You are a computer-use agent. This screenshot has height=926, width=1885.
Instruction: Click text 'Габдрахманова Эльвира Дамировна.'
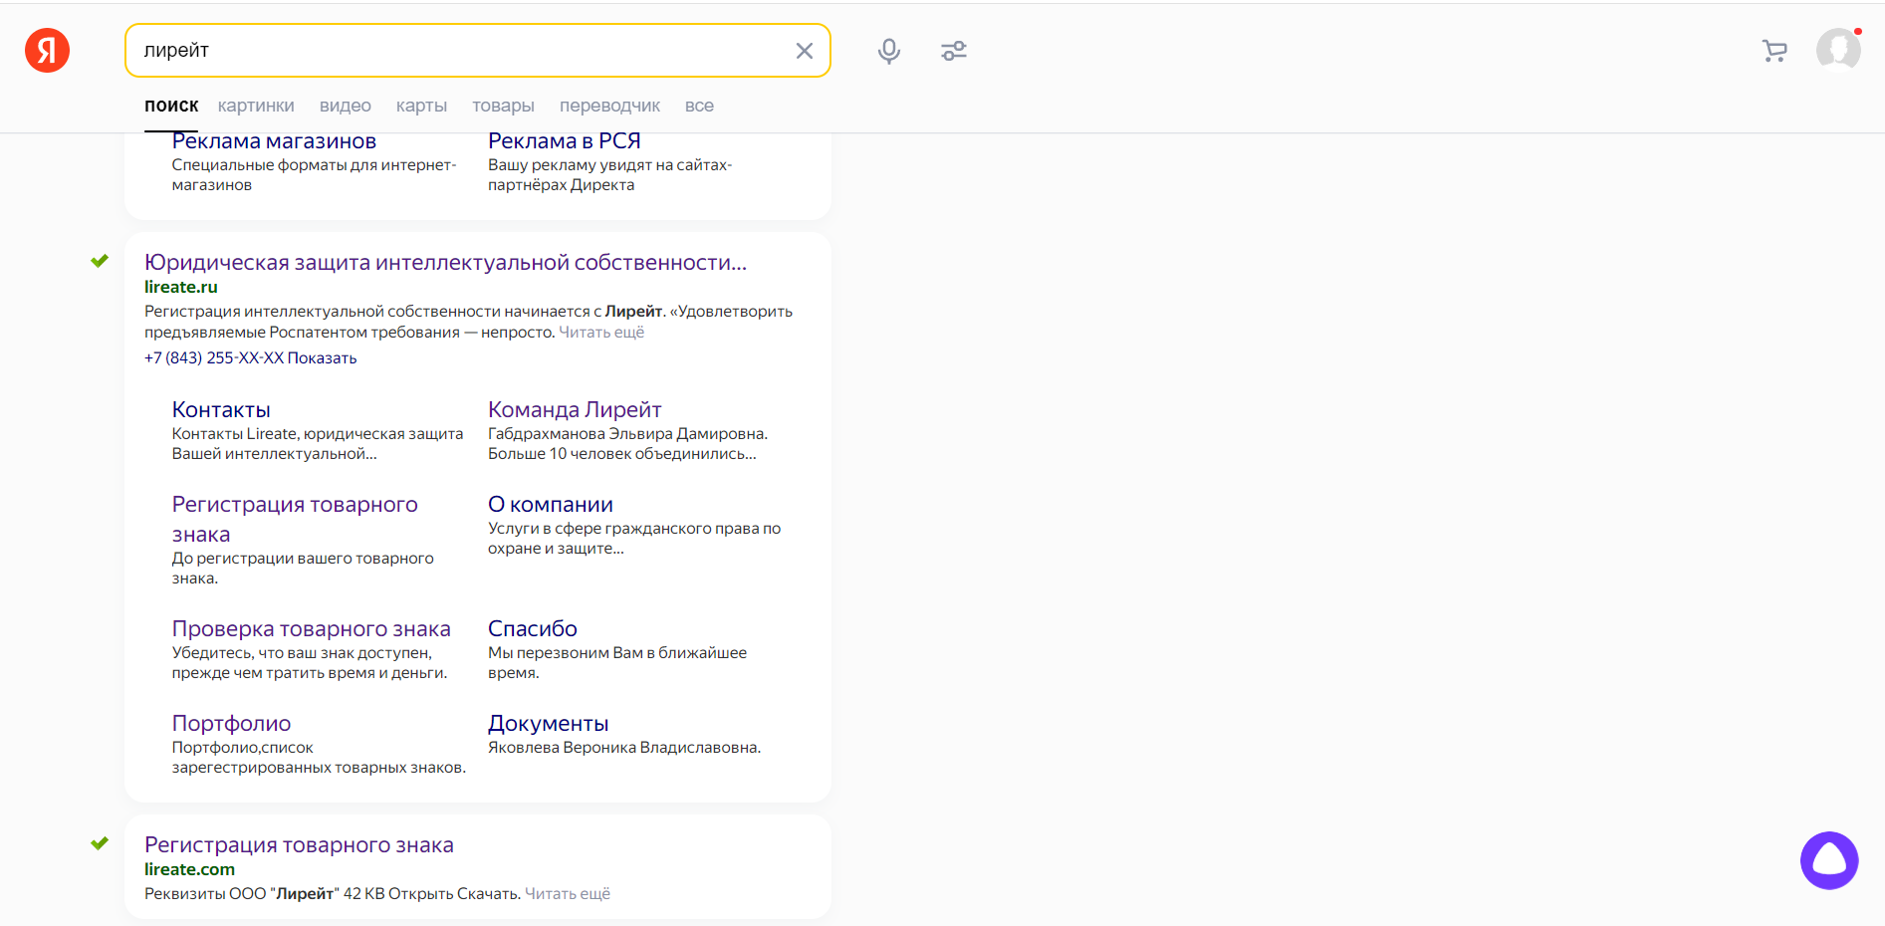click(x=627, y=434)
